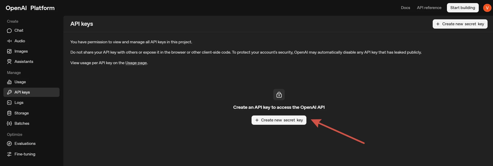Click Create new secret key in the header
The width and height of the screenshot is (493, 166).
tap(460, 24)
